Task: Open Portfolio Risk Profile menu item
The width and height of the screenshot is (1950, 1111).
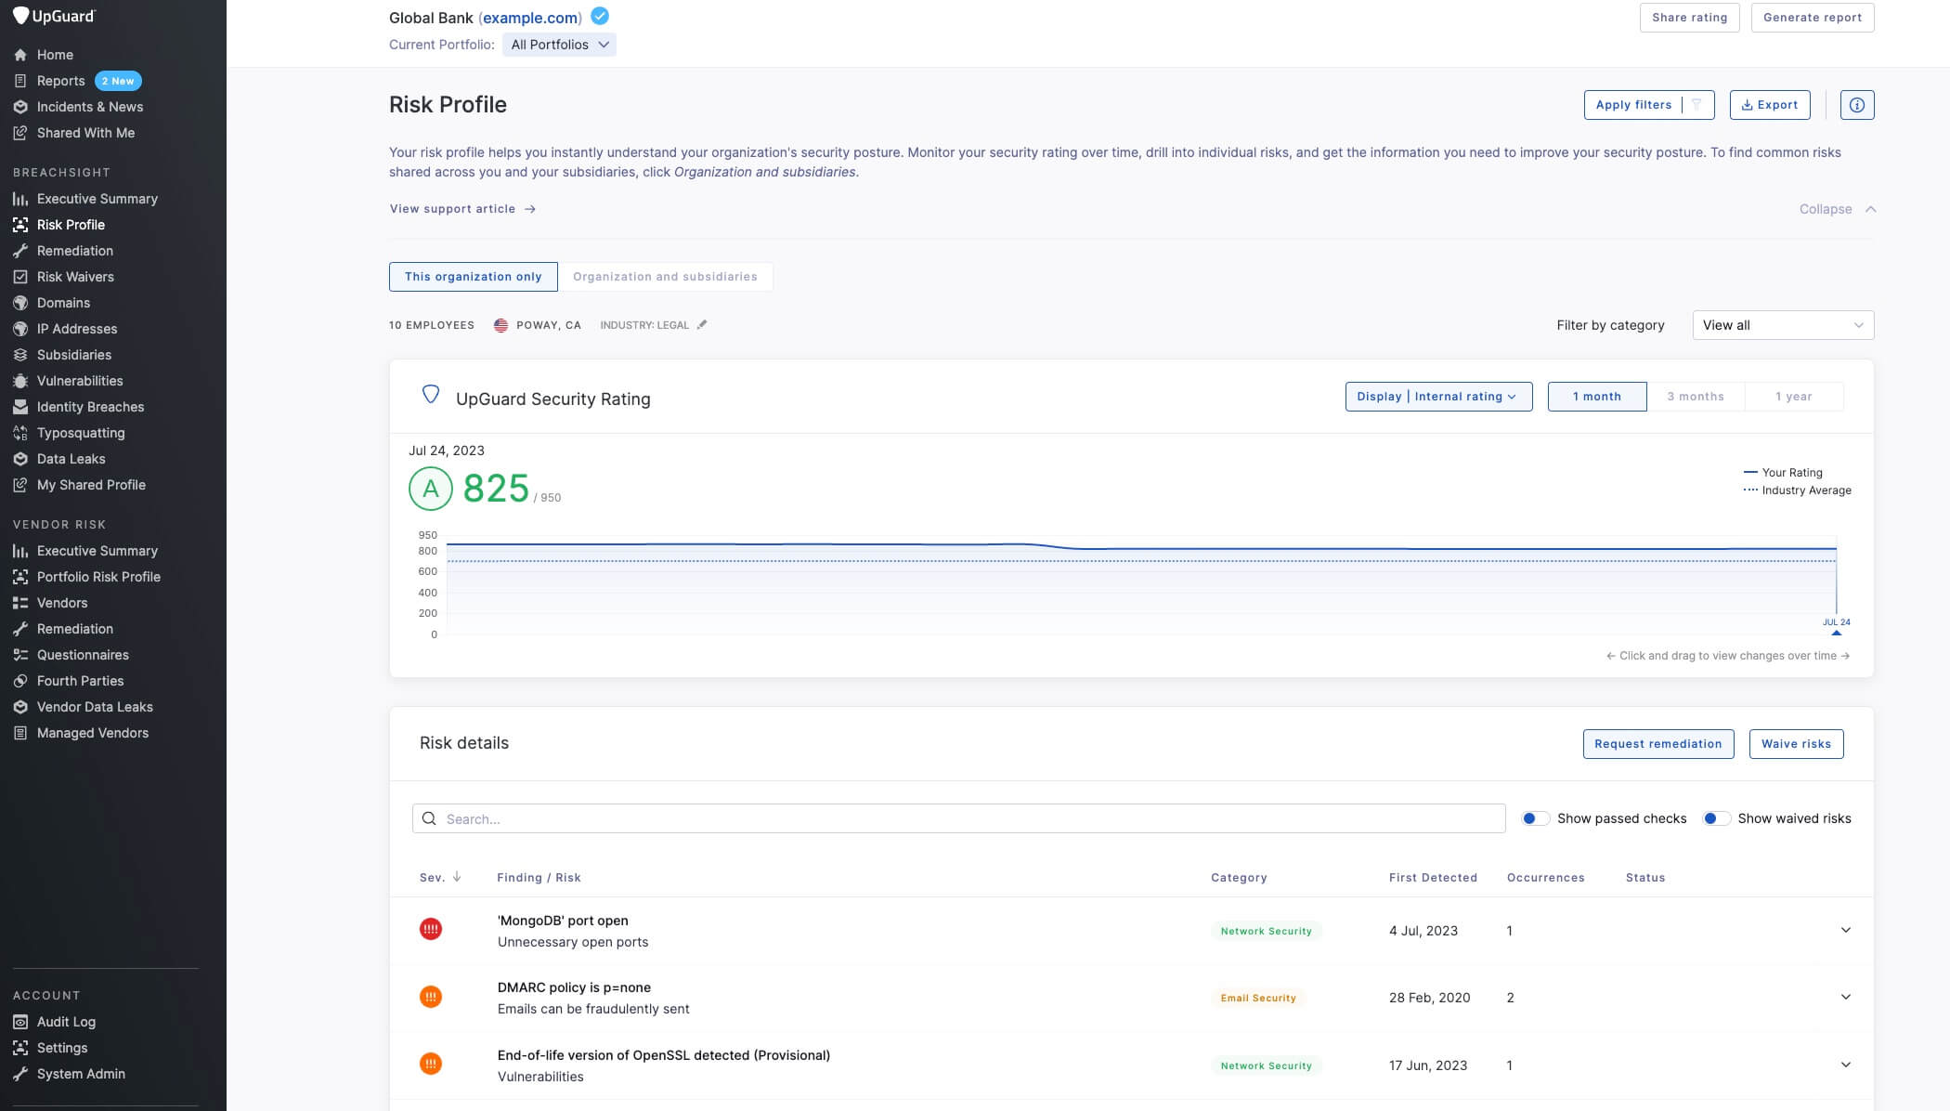Action: click(98, 577)
